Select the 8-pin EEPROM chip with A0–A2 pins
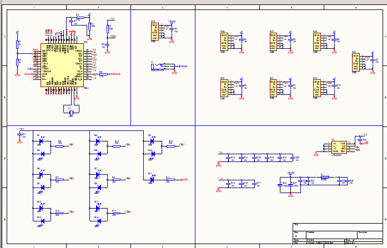387x248 pixels. click(339, 148)
